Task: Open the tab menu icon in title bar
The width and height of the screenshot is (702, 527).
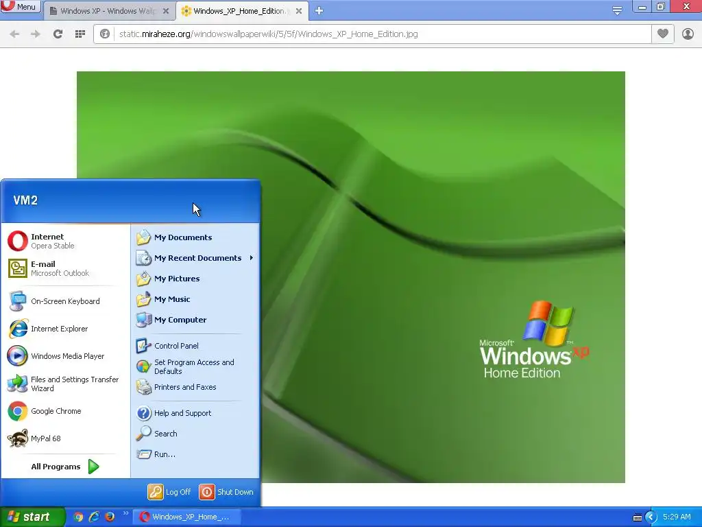Action: [x=617, y=11]
